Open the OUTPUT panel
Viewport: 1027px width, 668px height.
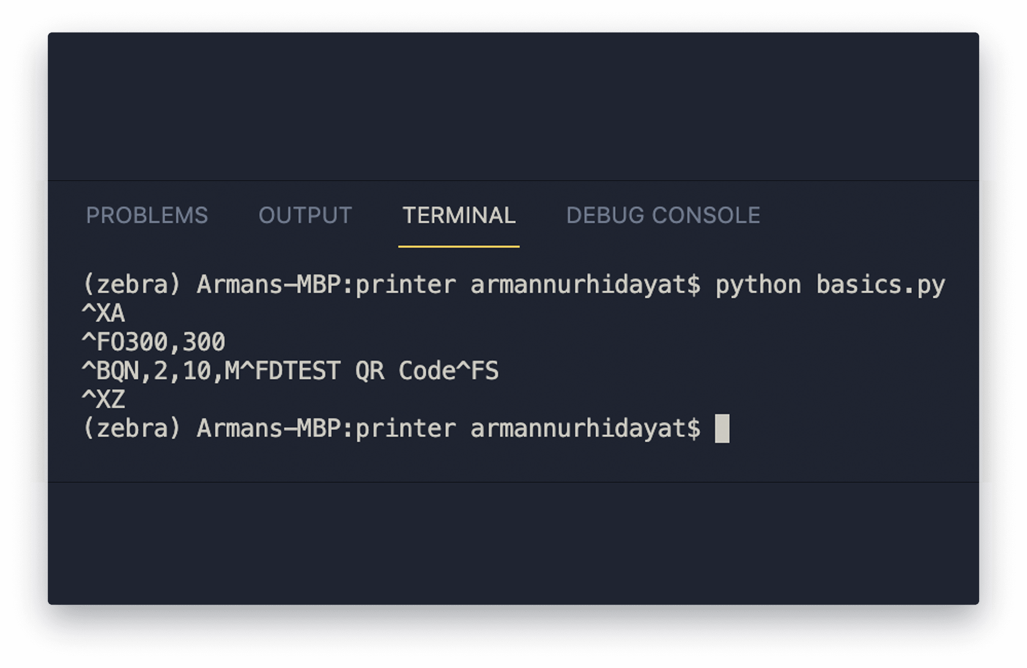point(306,215)
